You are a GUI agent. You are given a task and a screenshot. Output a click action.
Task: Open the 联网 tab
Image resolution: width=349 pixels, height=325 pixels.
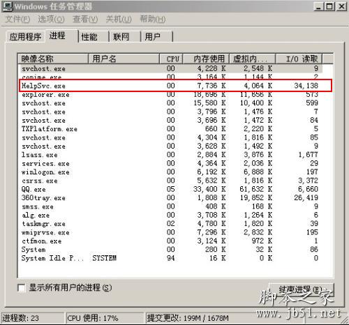pyautogui.click(x=126, y=37)
